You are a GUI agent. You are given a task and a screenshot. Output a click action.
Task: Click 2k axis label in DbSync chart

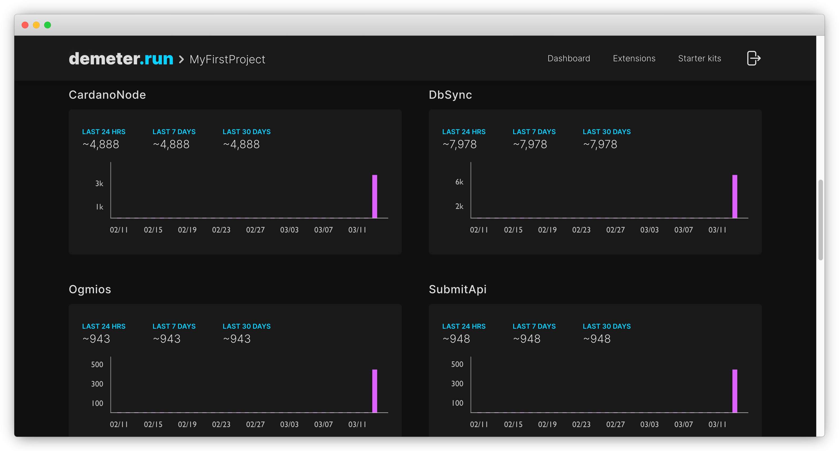click(x=459, y=206)
